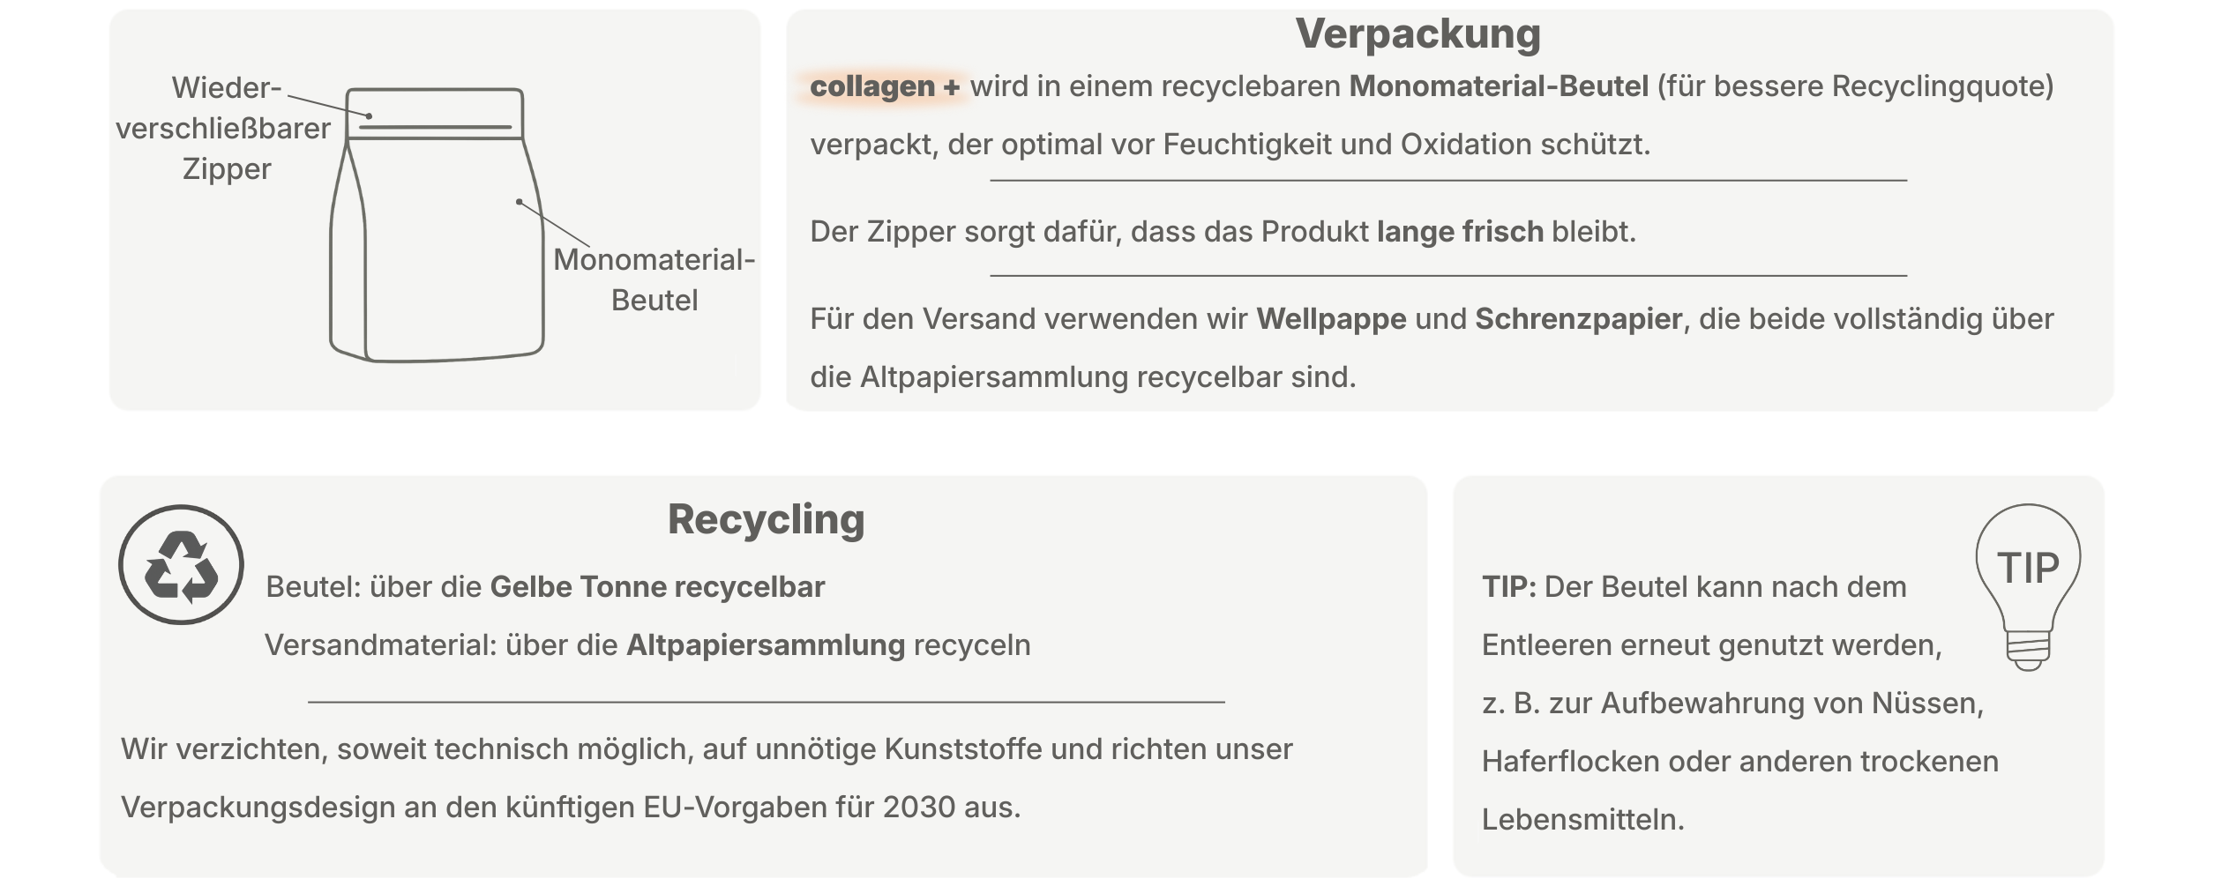
Task: Click bold "Gelbe Tonne recycelbar" text
Action: pyautogui.click(x=657, y=587)
